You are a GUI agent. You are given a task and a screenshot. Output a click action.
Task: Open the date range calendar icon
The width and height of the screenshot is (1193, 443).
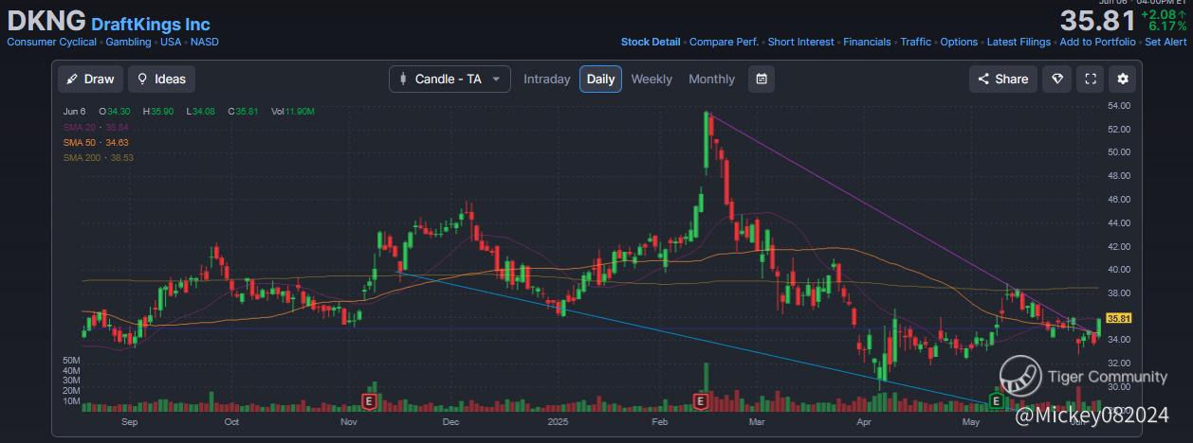pos(761,79)
